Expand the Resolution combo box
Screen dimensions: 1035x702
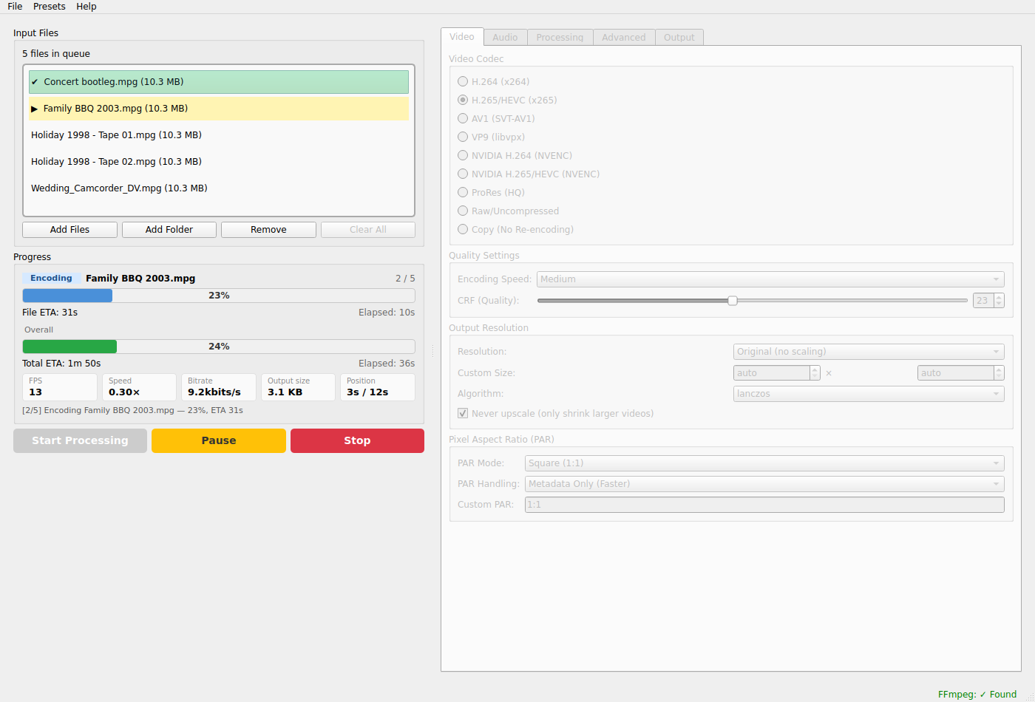click(869, 352)
